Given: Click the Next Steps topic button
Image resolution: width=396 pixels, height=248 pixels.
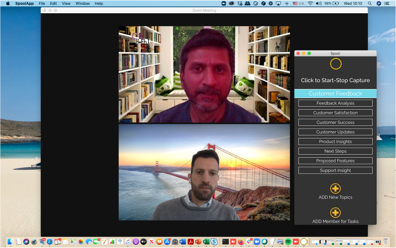Looking at the screenshot, I should pos(335,151).
